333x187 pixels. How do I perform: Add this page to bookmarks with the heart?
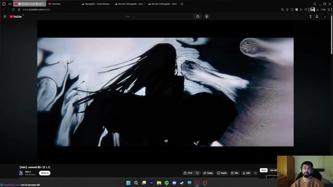[306, 10]
